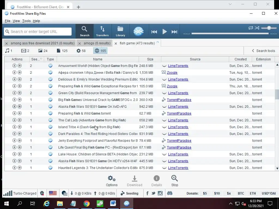The height and width of the screenshot is (209, 279).
Task: Filter results by audio files
Action: click(x=9, y=51)
